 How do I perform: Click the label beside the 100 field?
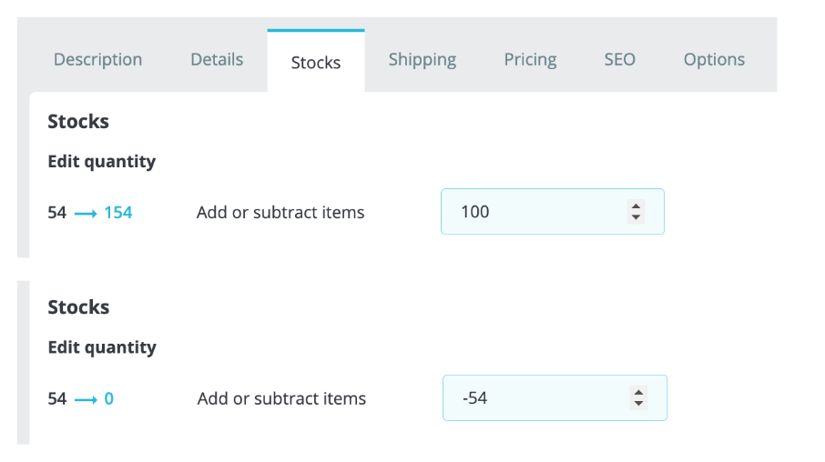[280, 213]
